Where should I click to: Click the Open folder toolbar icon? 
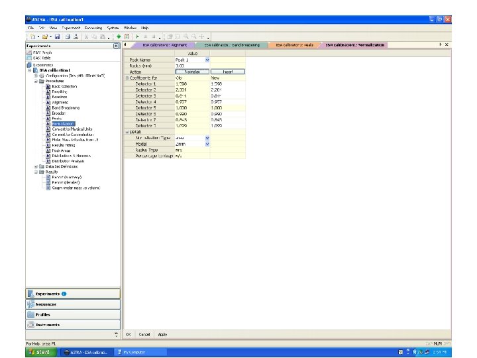(x=45, y=37)
